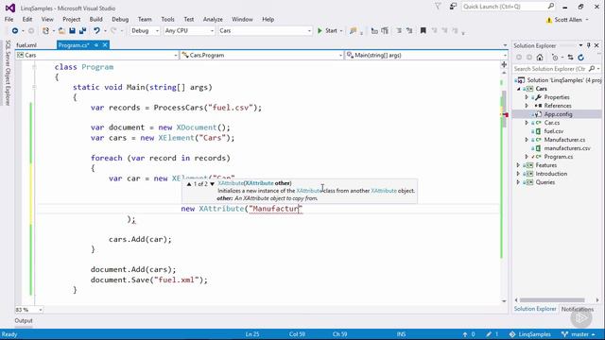Click the Open File folder icon
This screenshot has width=605, height=340.
pos(61,31)
